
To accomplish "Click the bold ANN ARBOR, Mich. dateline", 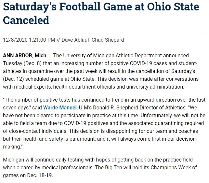I will point(25,56).
